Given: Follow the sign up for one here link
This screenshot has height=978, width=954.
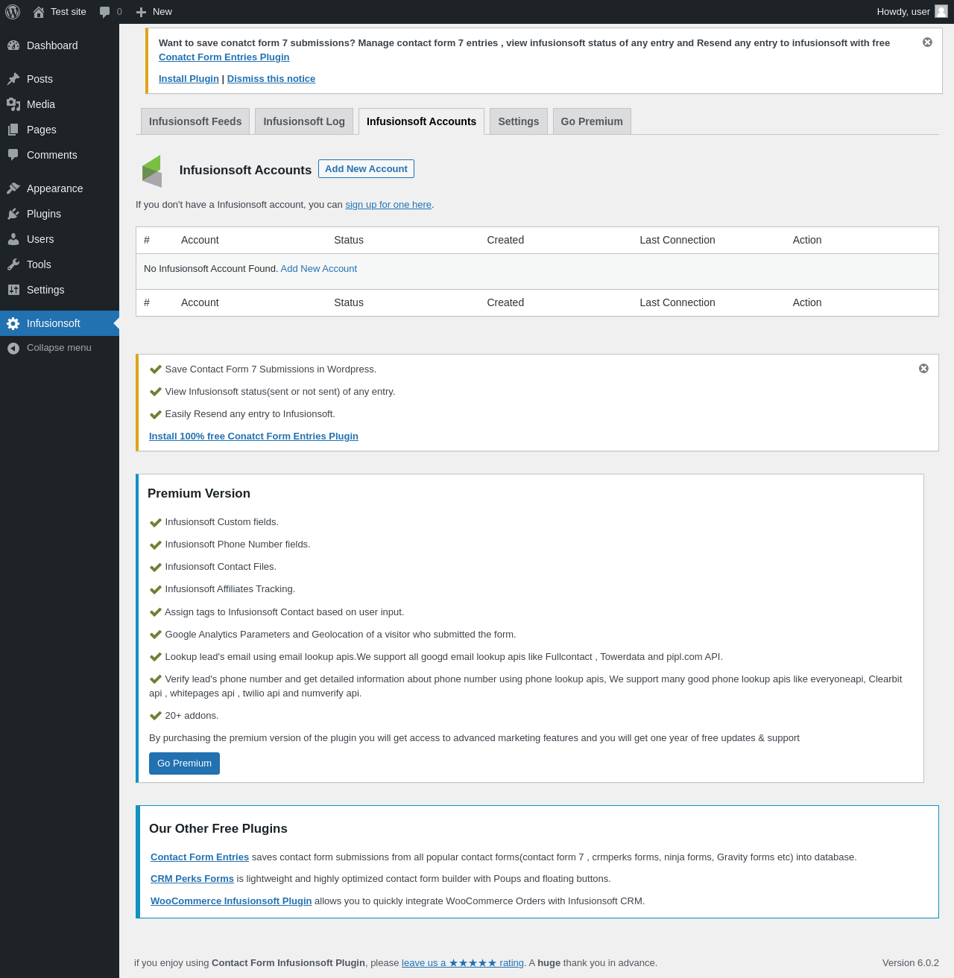Looking at the screenshot, I should 388,205.
